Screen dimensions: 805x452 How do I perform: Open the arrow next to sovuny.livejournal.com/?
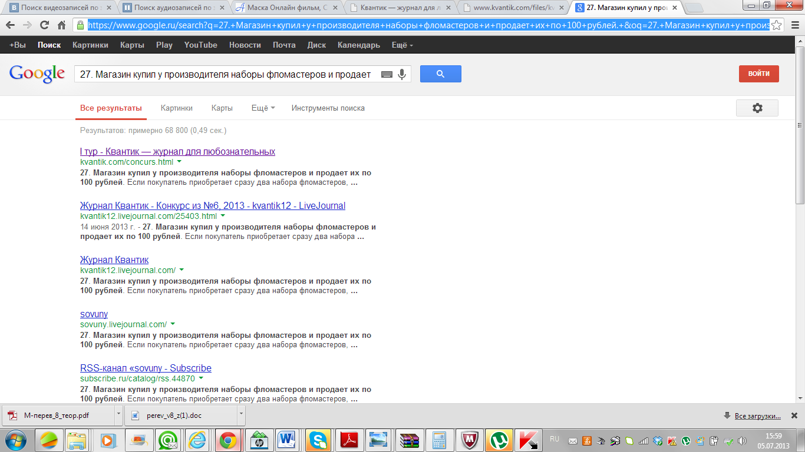click(173, 324)
